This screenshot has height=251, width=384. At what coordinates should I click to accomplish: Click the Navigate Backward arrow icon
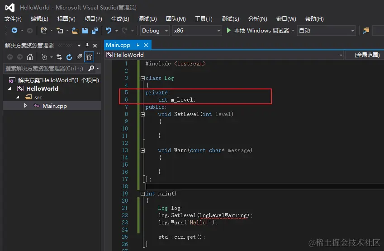click(x=14, y=30)
